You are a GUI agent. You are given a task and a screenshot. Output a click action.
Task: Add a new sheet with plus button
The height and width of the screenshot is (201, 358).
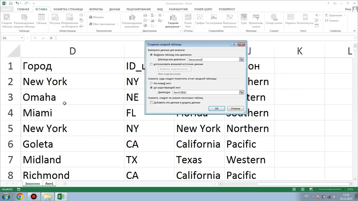[x=65, y=184]
